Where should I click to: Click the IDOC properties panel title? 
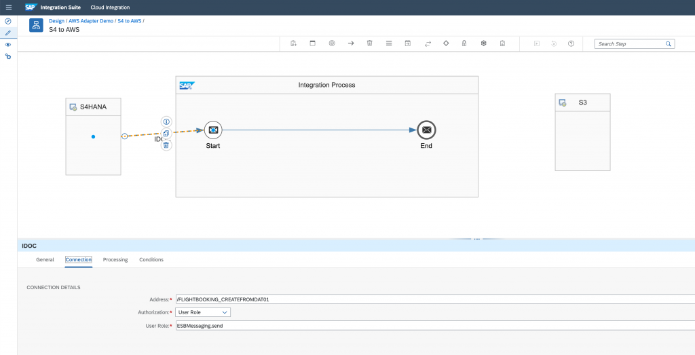click(29, 245)
